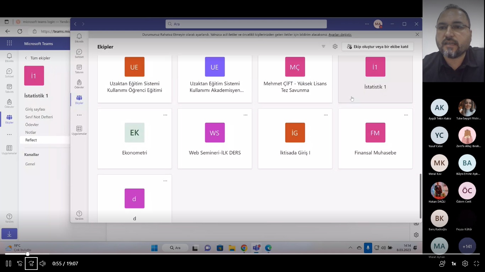485x272 pixels.
Task: Open Ödevler in the İstatistik 1 menu list
Action: click(x=32, y=125)
